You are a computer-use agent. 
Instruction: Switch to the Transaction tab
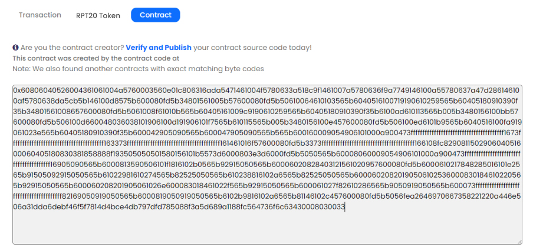40,15
